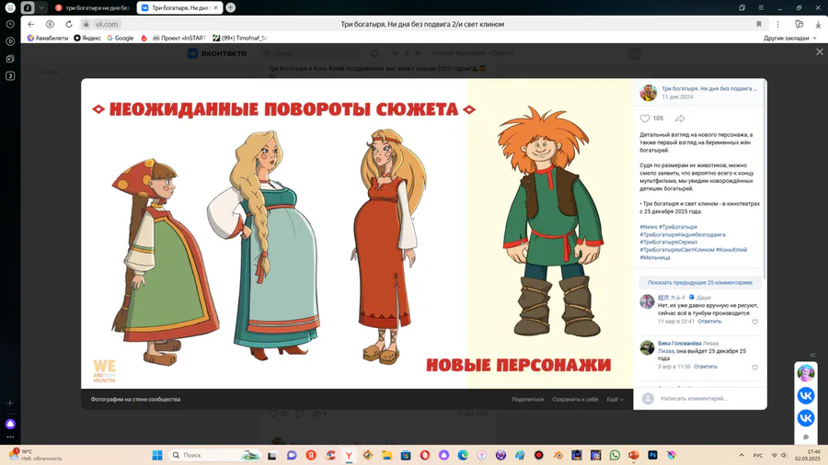Expand the 'Ещё' dropdown under the photo
This screenshot has width=828, height=465.
pyautogui.click(x=615, y=400)
